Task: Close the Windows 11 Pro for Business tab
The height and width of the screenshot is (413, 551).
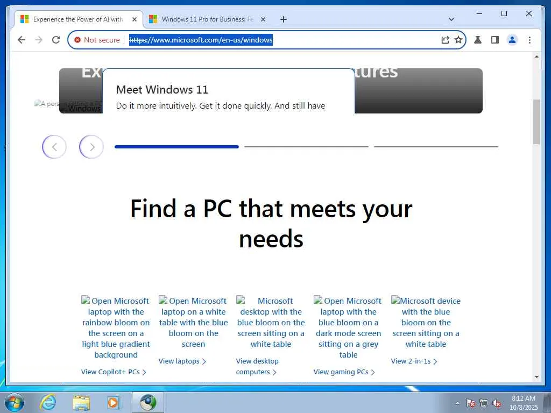Action: [263, 19]
